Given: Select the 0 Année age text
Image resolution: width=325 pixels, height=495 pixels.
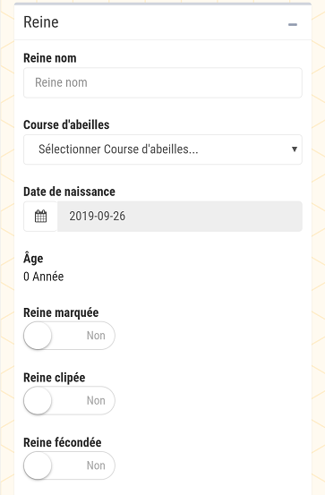Looking at the screenshot, I should [44, 277].
